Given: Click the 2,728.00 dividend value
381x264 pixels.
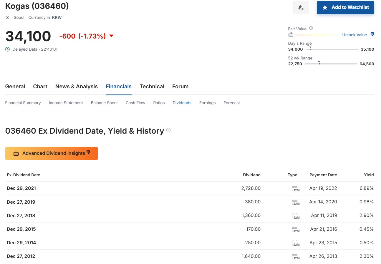Looking at the screenshot, I should (x=251, y=188).
